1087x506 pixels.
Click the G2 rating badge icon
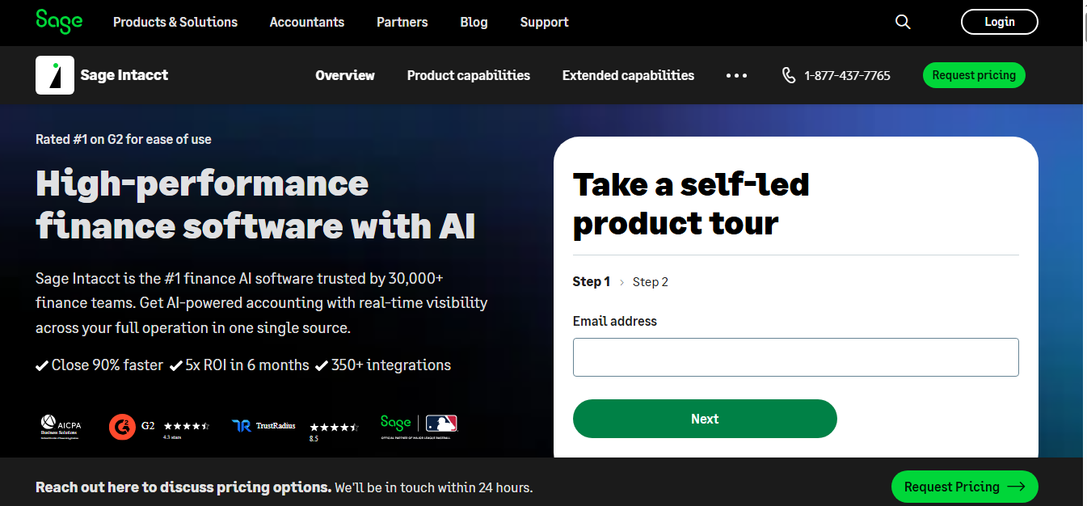coord(122,426)
